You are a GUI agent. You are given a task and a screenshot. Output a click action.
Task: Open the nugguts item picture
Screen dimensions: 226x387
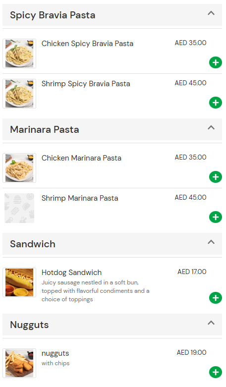pyautogui.click(x=19, y=363)
